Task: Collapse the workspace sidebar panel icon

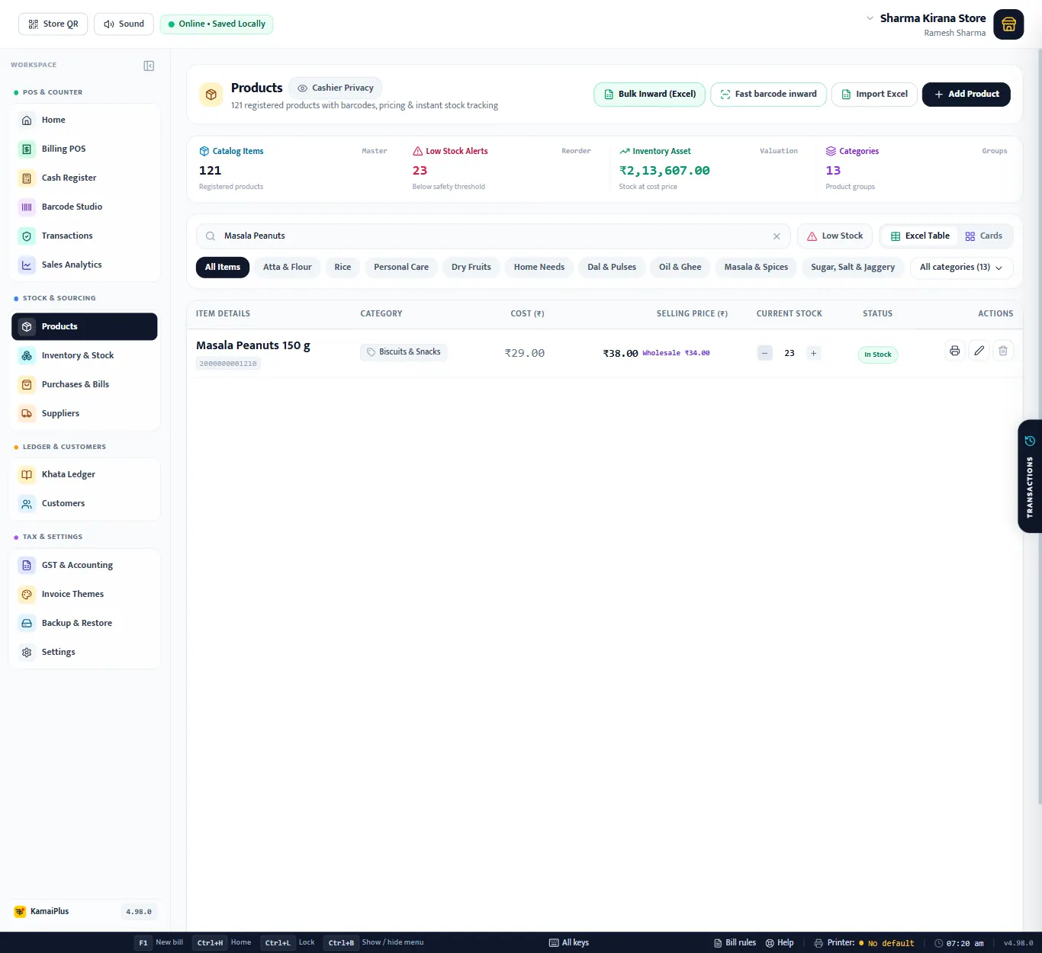Action: click(149, 66)
